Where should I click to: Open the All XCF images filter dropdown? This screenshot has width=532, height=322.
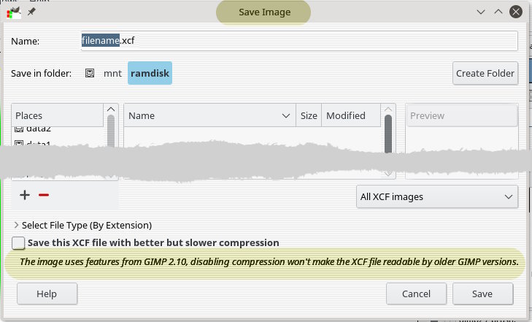click(x=437, y=196)
